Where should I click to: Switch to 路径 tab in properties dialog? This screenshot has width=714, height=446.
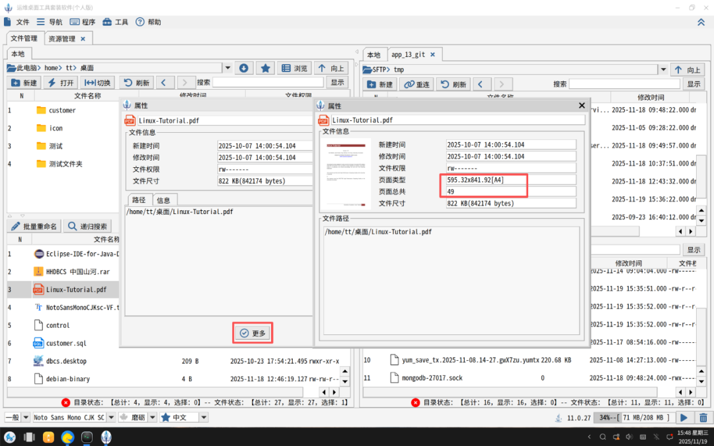139,200
